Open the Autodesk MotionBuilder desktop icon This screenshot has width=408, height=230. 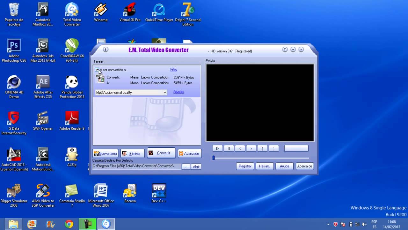coord(43,159)
